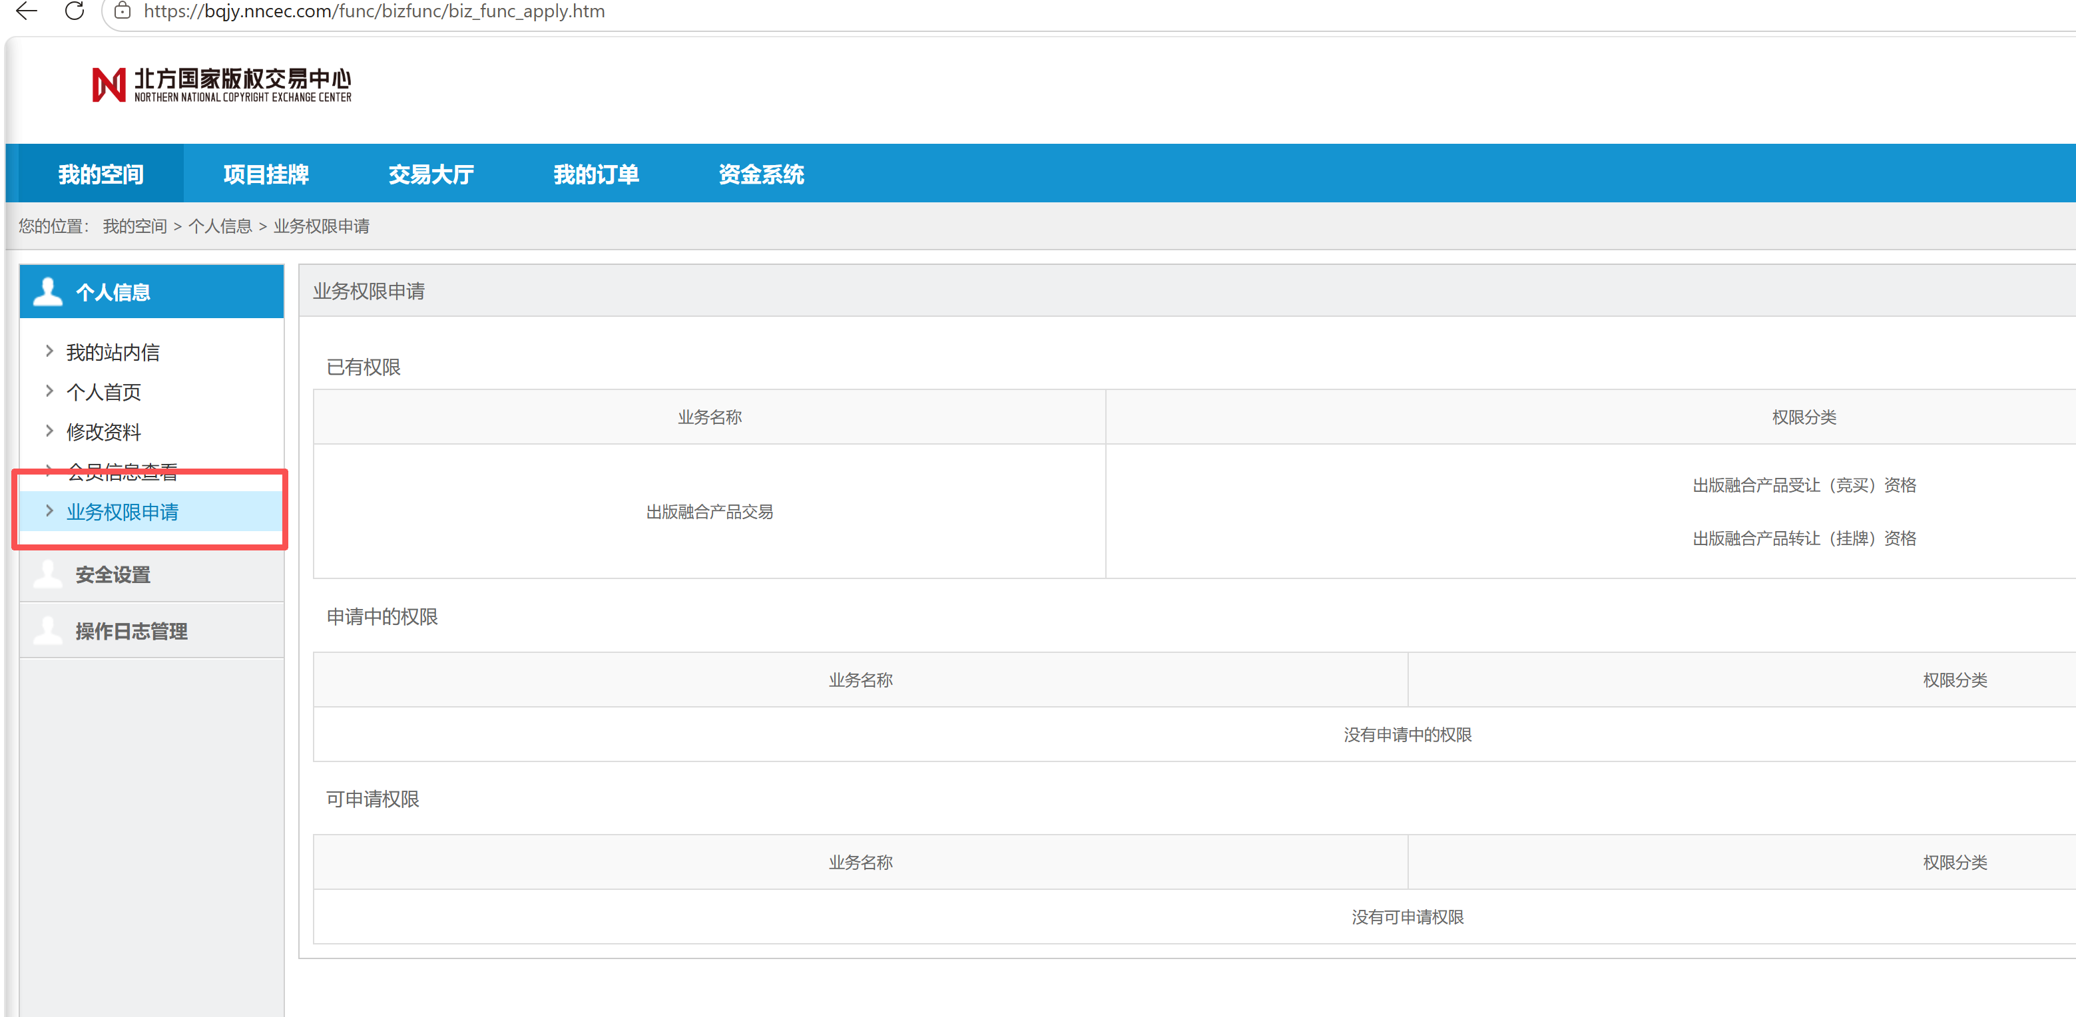Click the lock icon in address bar
The image size is (2076, 1017).
pyautogui.click(x=123, y=11)
